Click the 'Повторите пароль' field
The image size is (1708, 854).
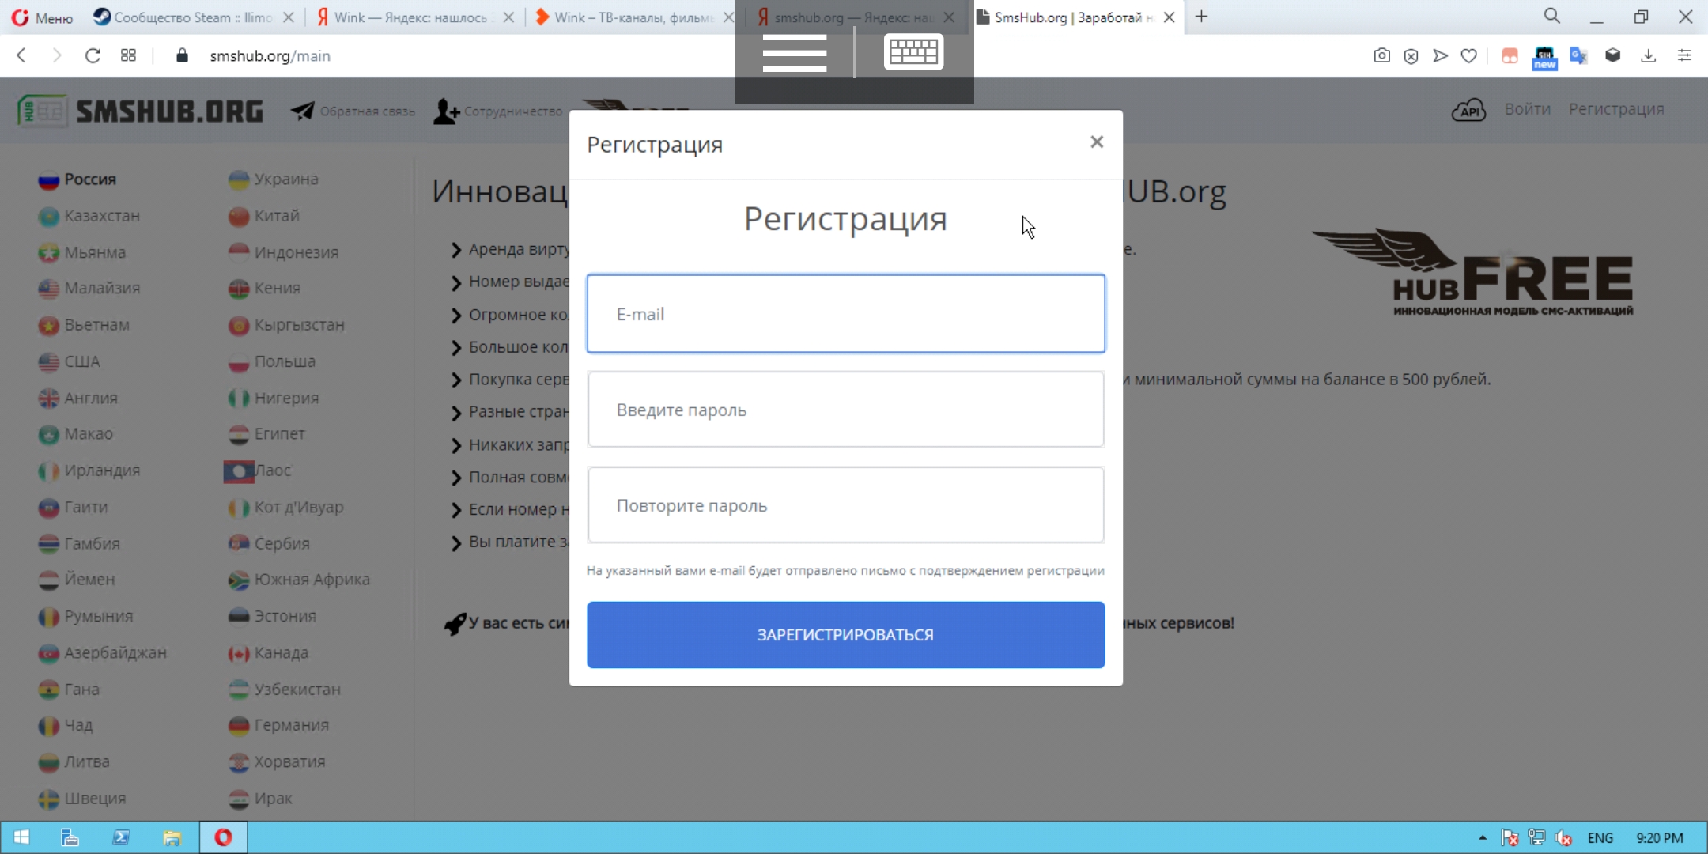(x=845, y=505)
